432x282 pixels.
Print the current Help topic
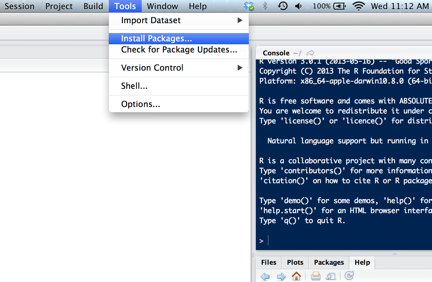click(x=315, y=276)
